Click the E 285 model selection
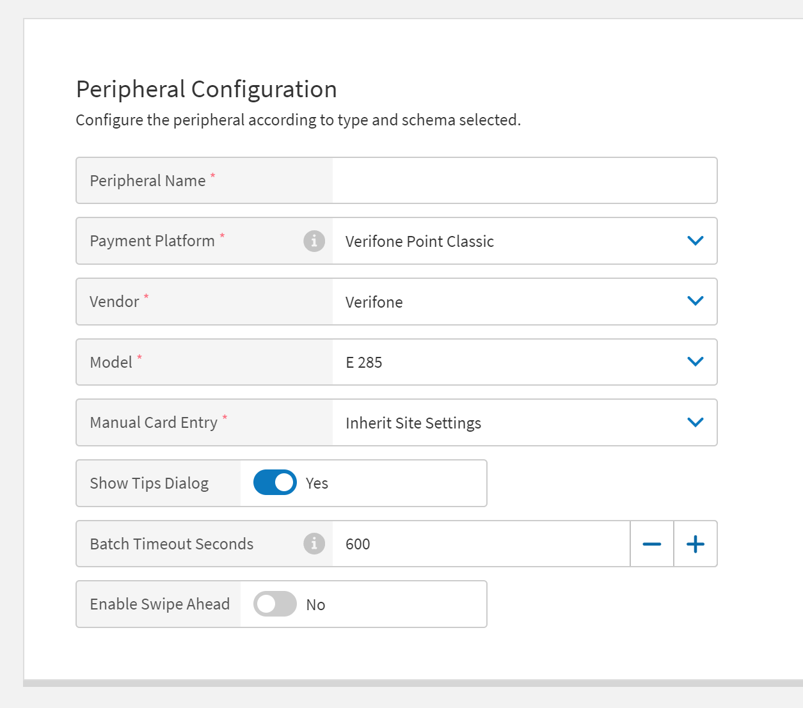Viewport: 803px width, 708px height. (363, 362)
